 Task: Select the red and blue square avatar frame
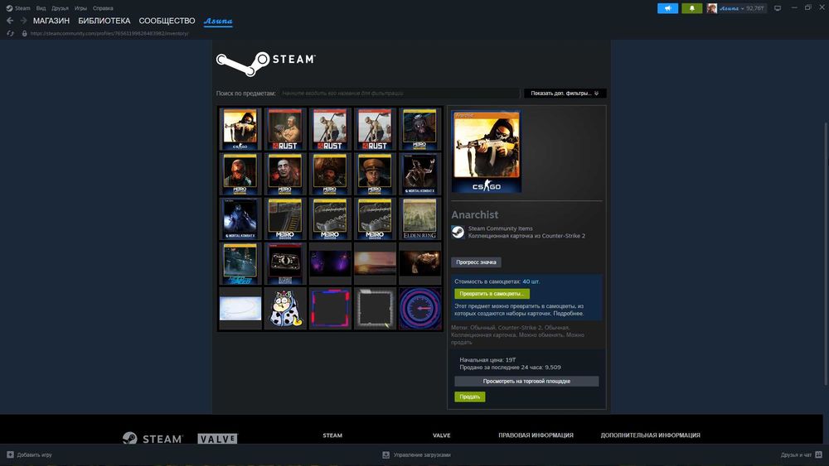click(330, 308)
